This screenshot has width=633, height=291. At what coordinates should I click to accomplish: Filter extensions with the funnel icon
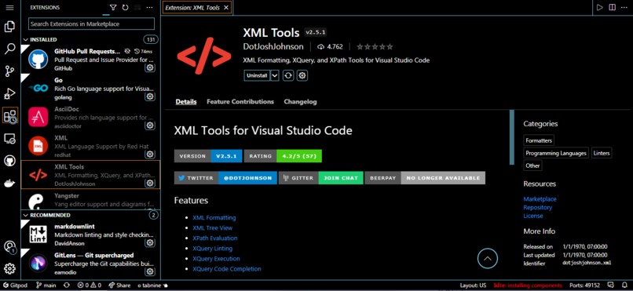(113, 8)
